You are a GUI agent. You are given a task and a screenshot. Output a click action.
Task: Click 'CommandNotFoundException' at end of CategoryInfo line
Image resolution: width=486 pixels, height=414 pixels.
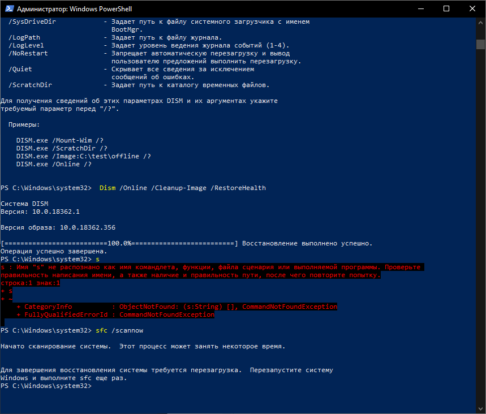pyautogui.click(x=290, y=307)
